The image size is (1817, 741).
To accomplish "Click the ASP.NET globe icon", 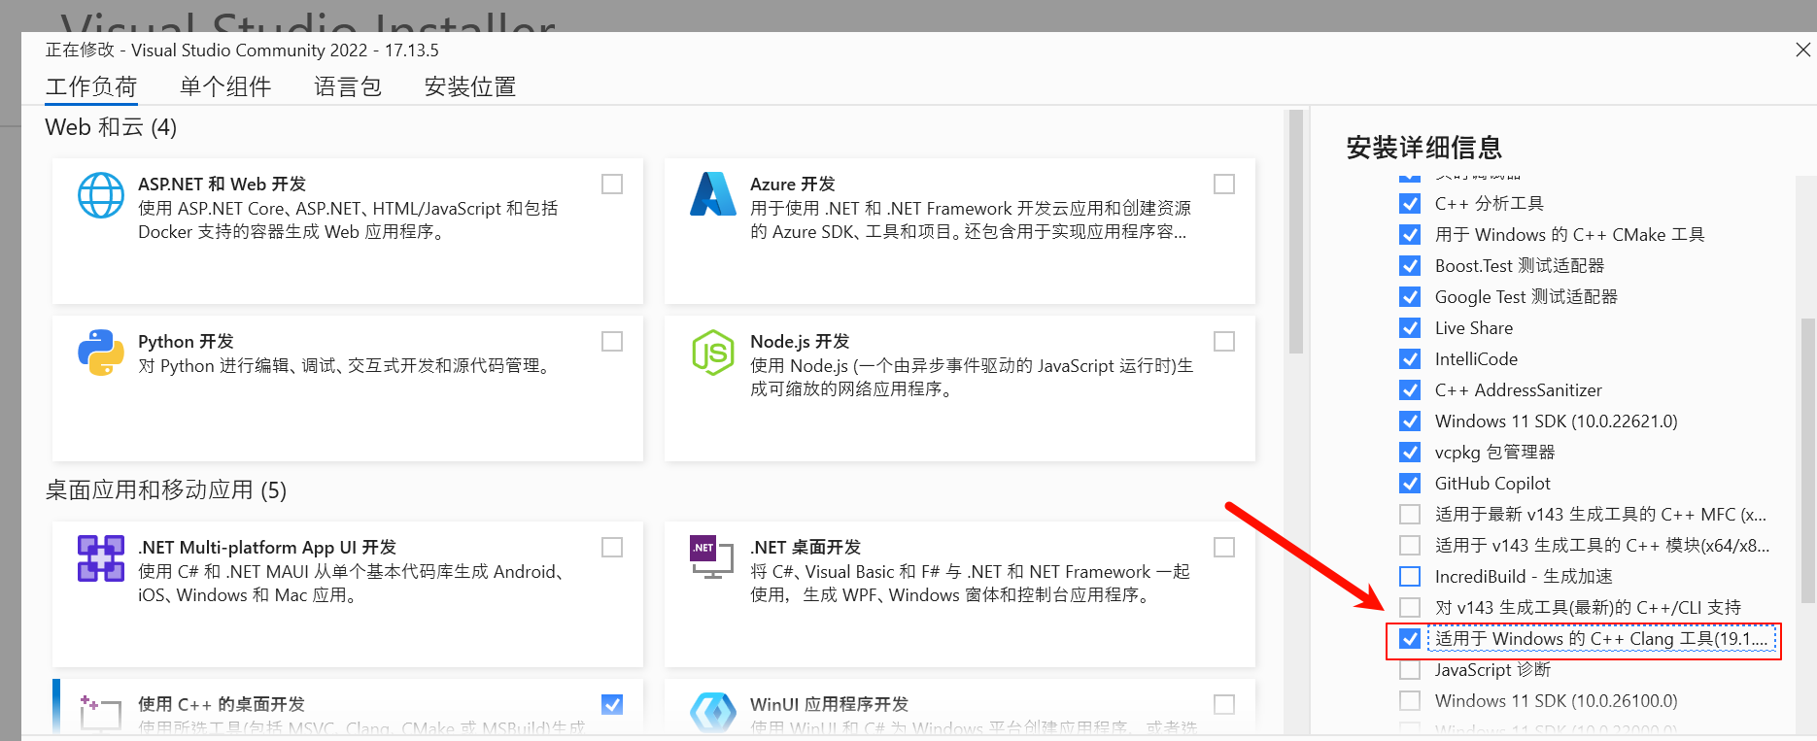I will tap(101, 196).
